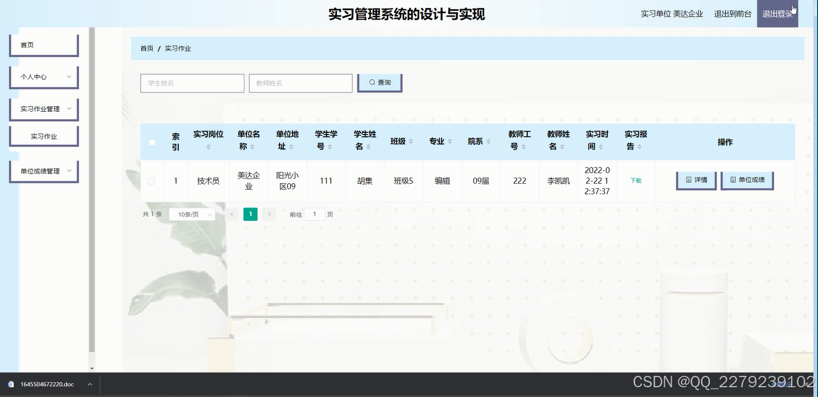Open the 10条/页 page-size dropdown

pyautogui.click(x=191, y=214)
